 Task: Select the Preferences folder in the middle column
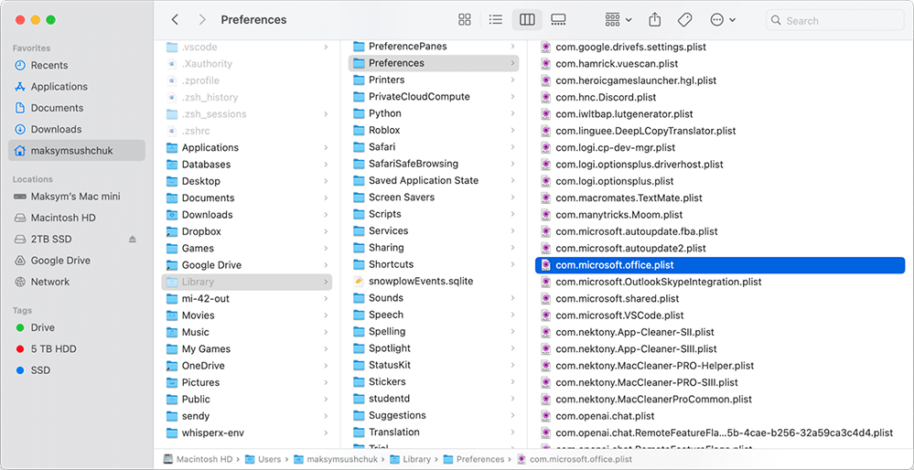point(433,63)
